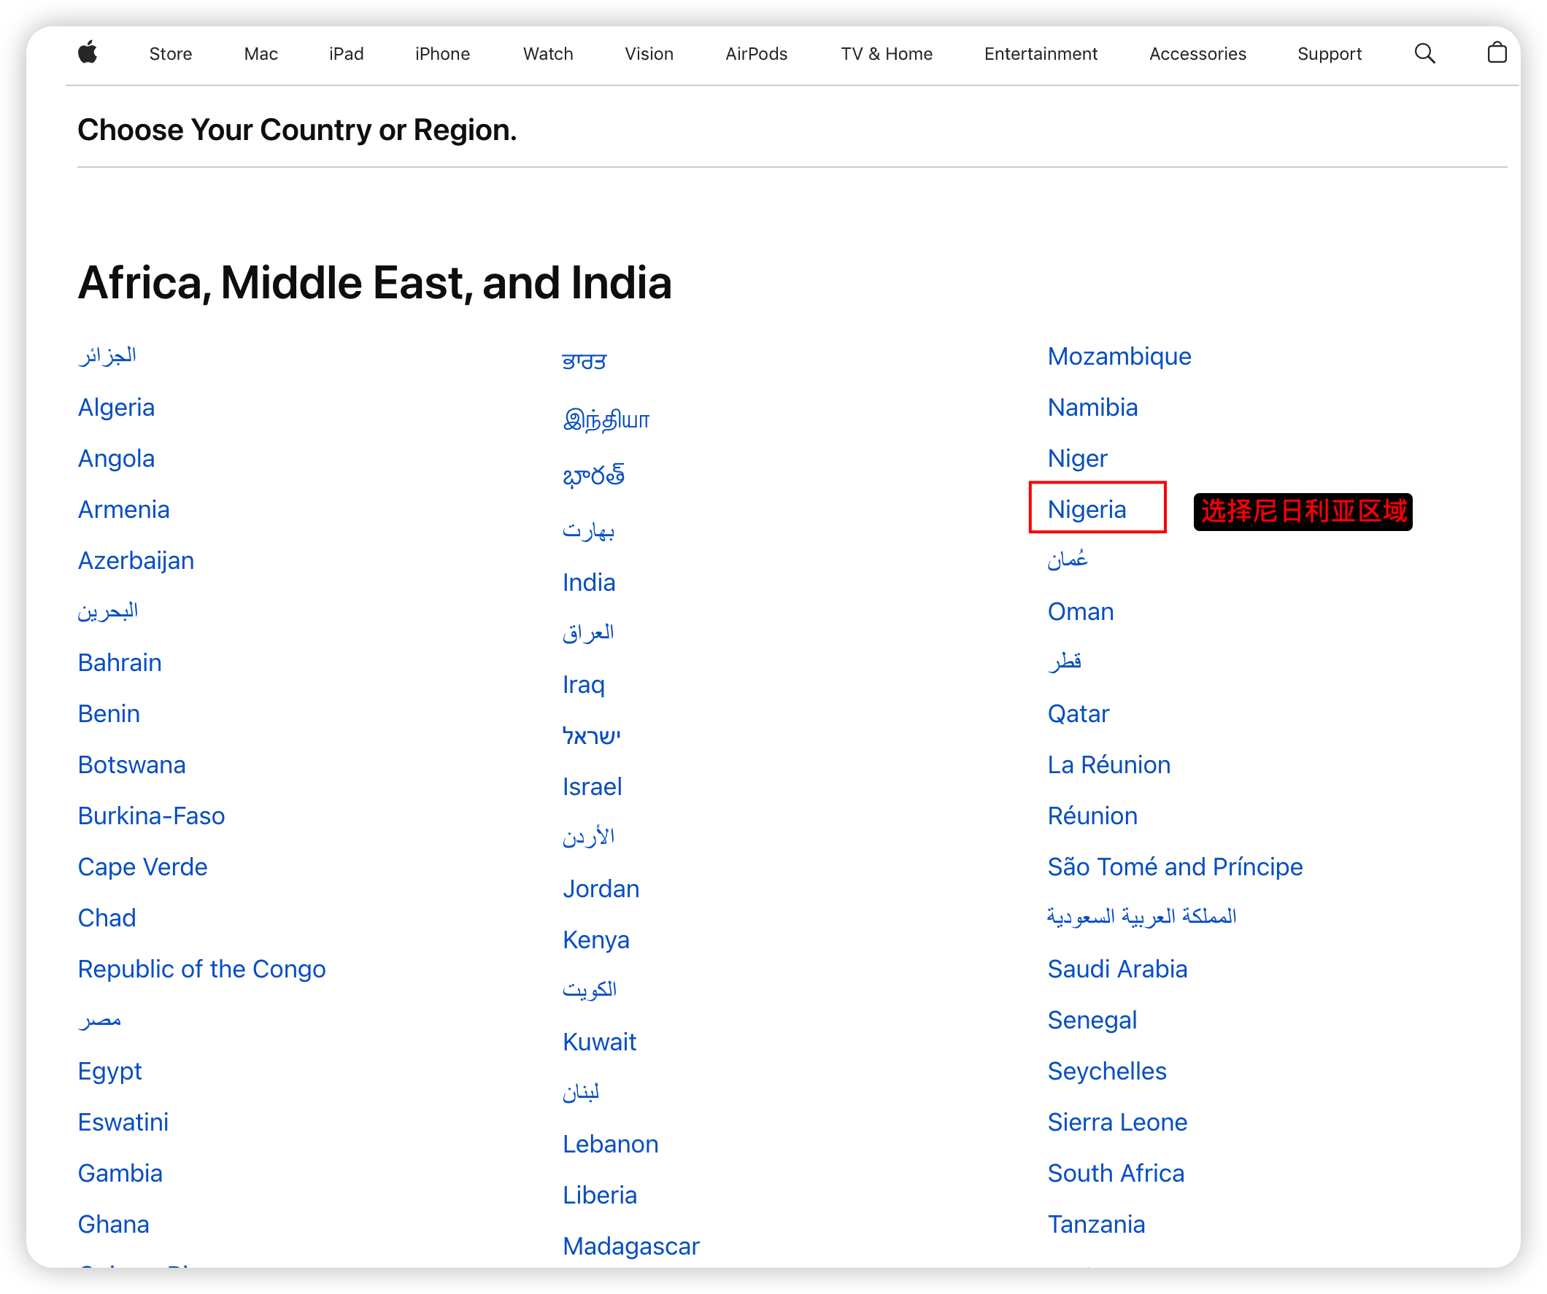This screenshot has width=1547, height=1294.
Task: Open TV & Home menu
Action: (886, 54)
